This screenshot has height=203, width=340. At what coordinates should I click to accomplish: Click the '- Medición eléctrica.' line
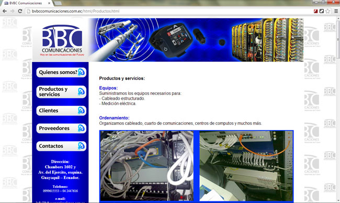click(118, 104)
